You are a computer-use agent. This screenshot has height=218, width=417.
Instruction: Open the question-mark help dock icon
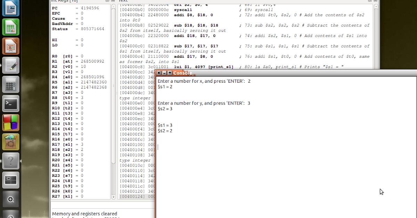tap(11, 160)
